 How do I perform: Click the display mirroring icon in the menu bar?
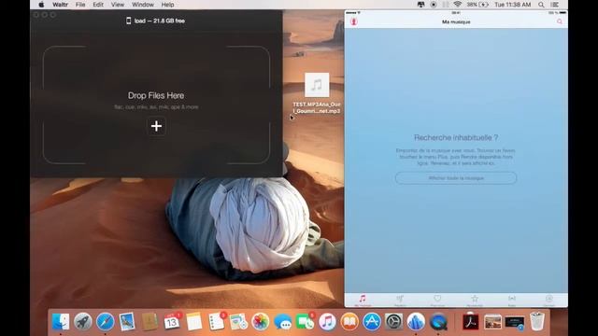pyautogui.click(x=421, y=5)
